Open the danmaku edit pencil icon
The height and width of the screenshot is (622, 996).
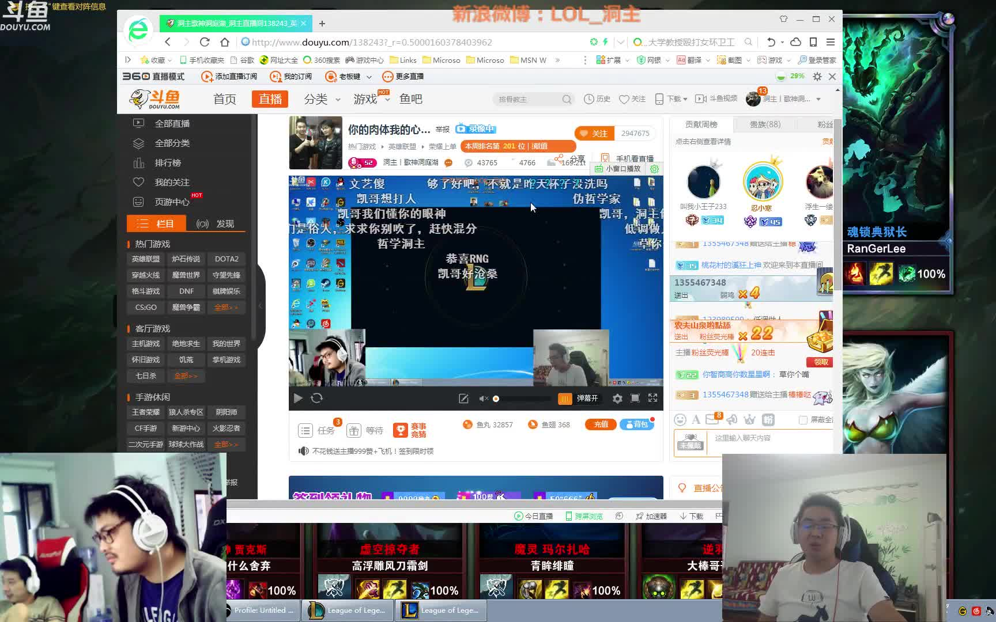[x=463, y=399]
